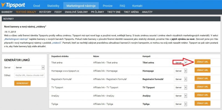Click the Tipsport logo
Image resolution: width=222 pixels, height=110 pixels.
pyautogui.click(x=13, y=5)
